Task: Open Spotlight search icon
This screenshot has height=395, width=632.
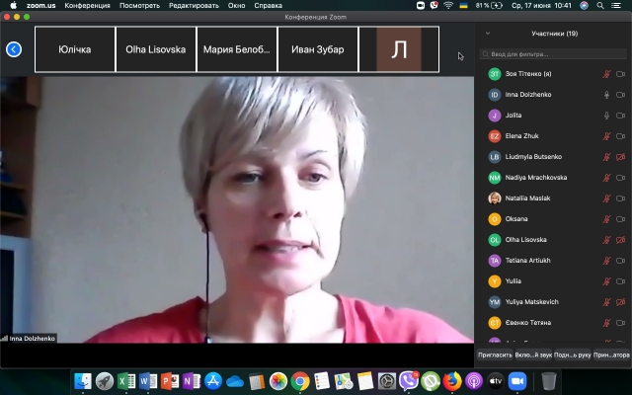Action: tap(600, 6)
